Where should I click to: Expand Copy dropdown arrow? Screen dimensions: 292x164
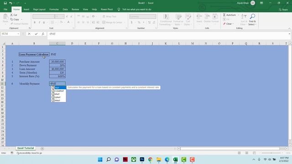[21, 19]
